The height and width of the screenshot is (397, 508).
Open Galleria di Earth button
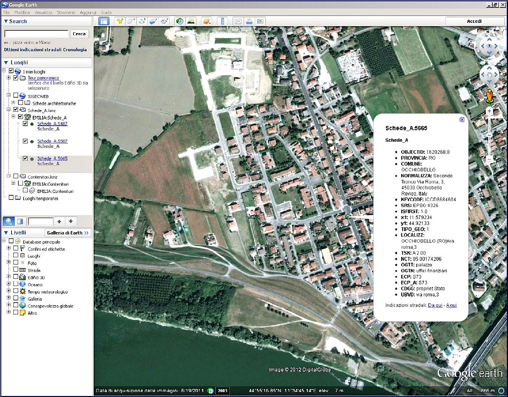point(68,233)
